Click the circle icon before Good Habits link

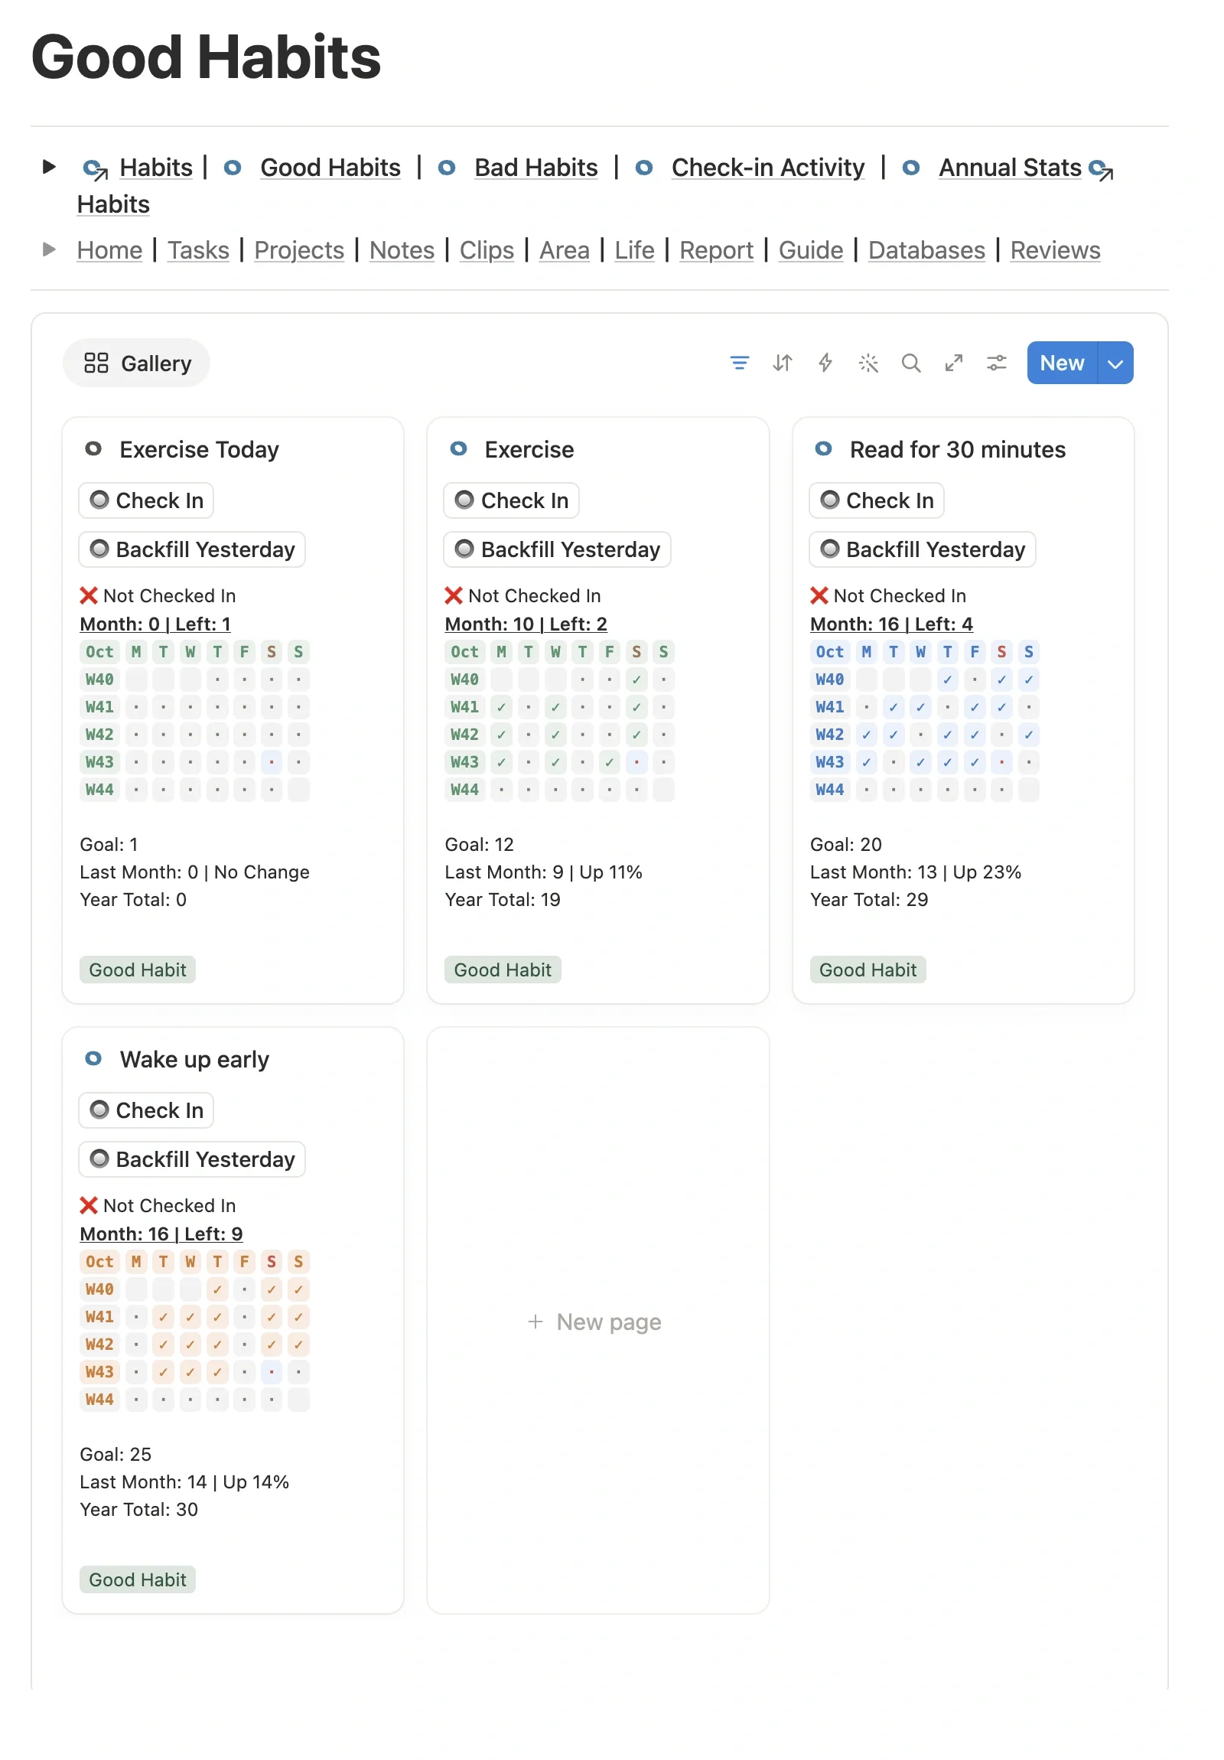tap(233, 167)
